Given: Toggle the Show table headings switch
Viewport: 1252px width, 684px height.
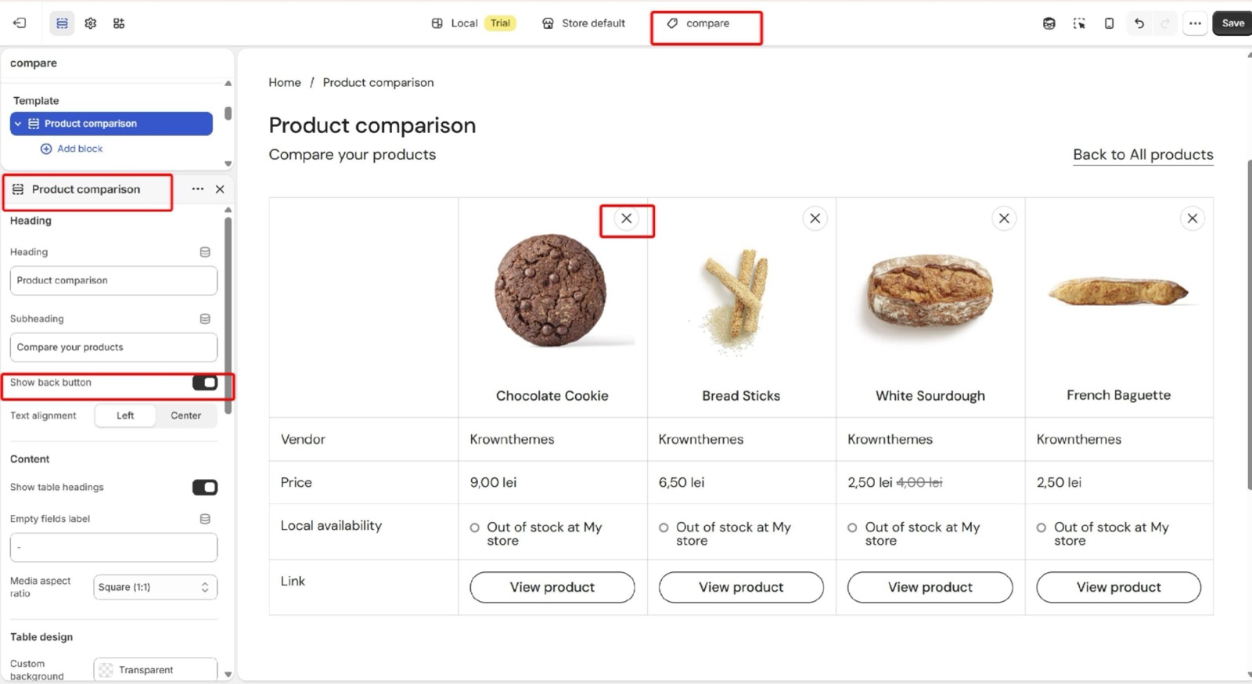Looking at the screenshot, I should tap(205, 488).
